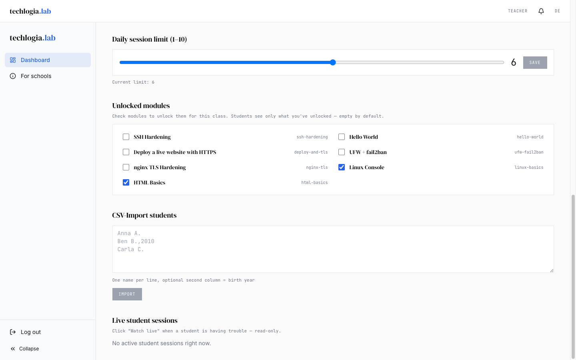This screenshot has height=360, width=576.
Task: Click the textarea resize grip
Action: [x=552, y=270]
